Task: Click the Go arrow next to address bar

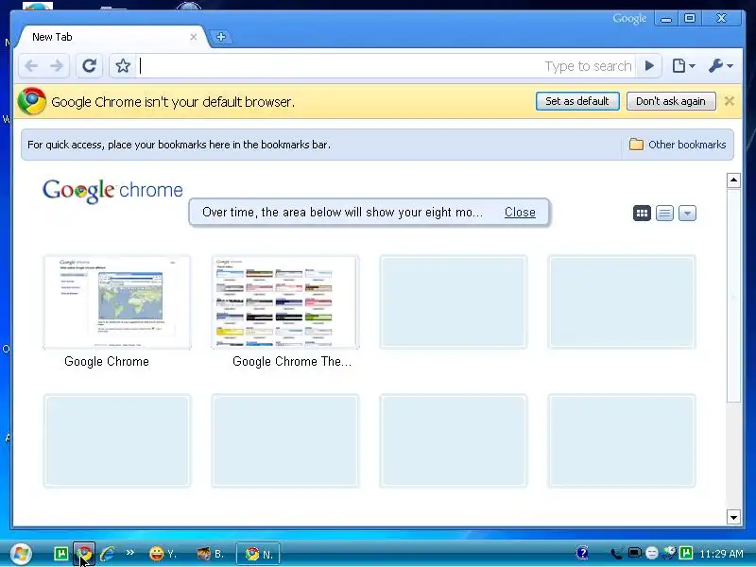Action: coord(649,65)
